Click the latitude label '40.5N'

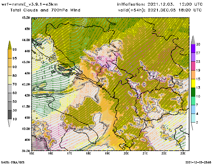click(26, 129)
